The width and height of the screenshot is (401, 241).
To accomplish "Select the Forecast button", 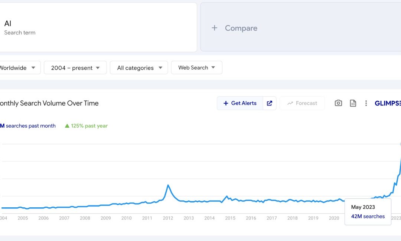I will coord(302,103).
